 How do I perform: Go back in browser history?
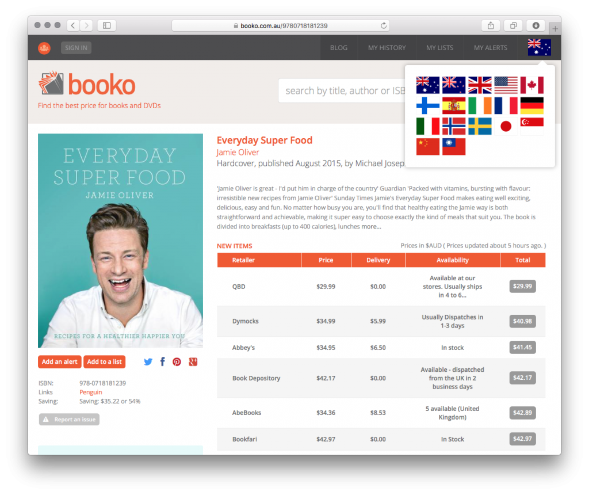click(x=73, y=25)
